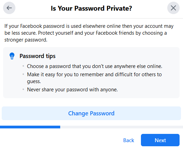Click the intro paragraph about Facebook password
183x149 pixels.
[89, 33]
